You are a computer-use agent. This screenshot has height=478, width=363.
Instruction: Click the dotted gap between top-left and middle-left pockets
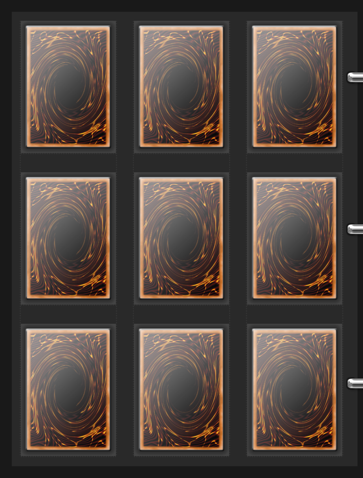(68, 162)
